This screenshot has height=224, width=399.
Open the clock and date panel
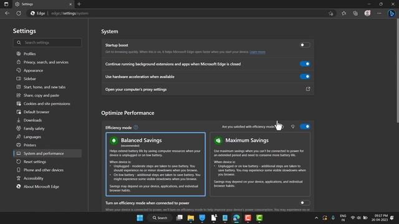pyautogui.click(x=380, y=218)
